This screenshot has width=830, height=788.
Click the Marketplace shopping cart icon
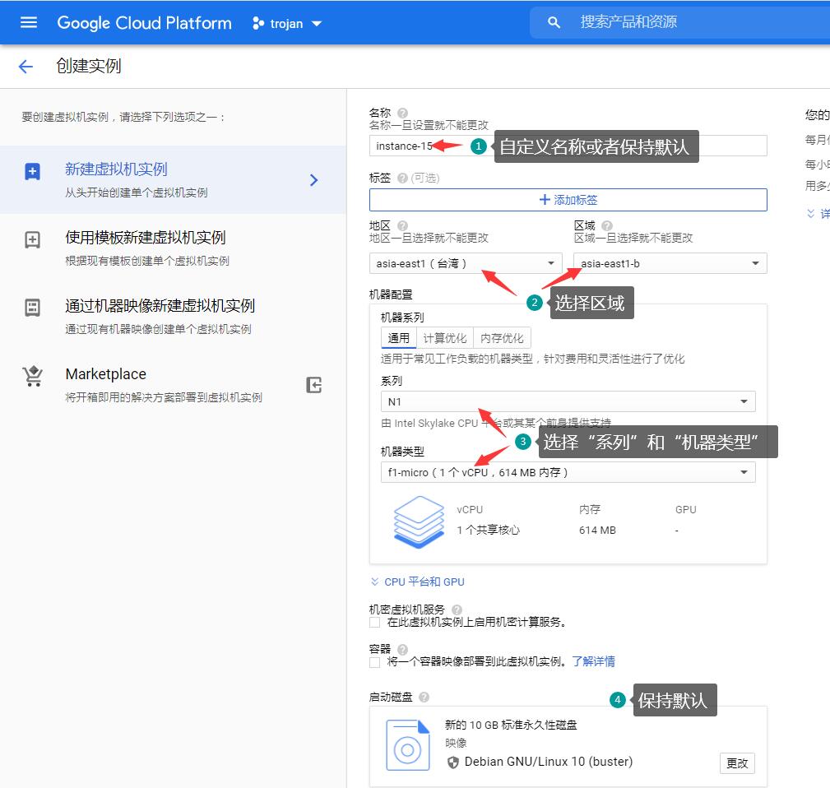(33, 376)
